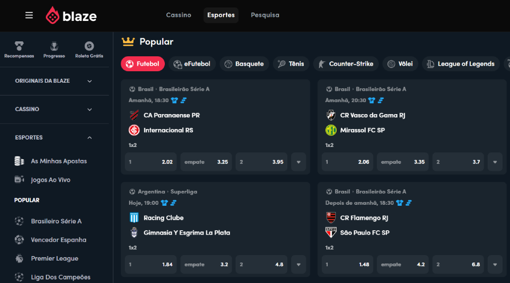Open Progresso trophy icon
This screenshot has height=283, width=510.
54,46
